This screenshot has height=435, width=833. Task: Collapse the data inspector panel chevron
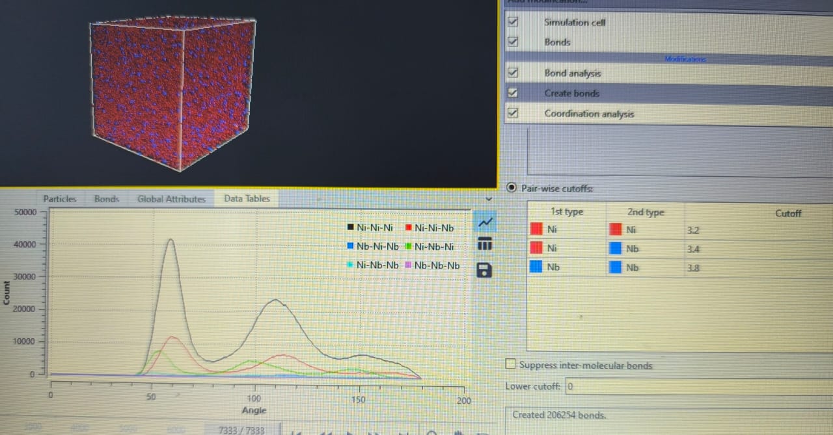(x=489, y=198)
